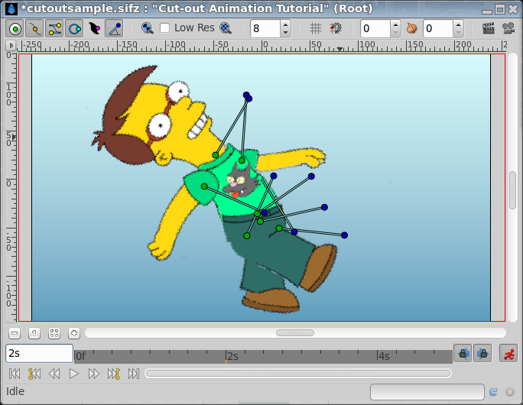Toggle angle handles display icon

(115, 29)
